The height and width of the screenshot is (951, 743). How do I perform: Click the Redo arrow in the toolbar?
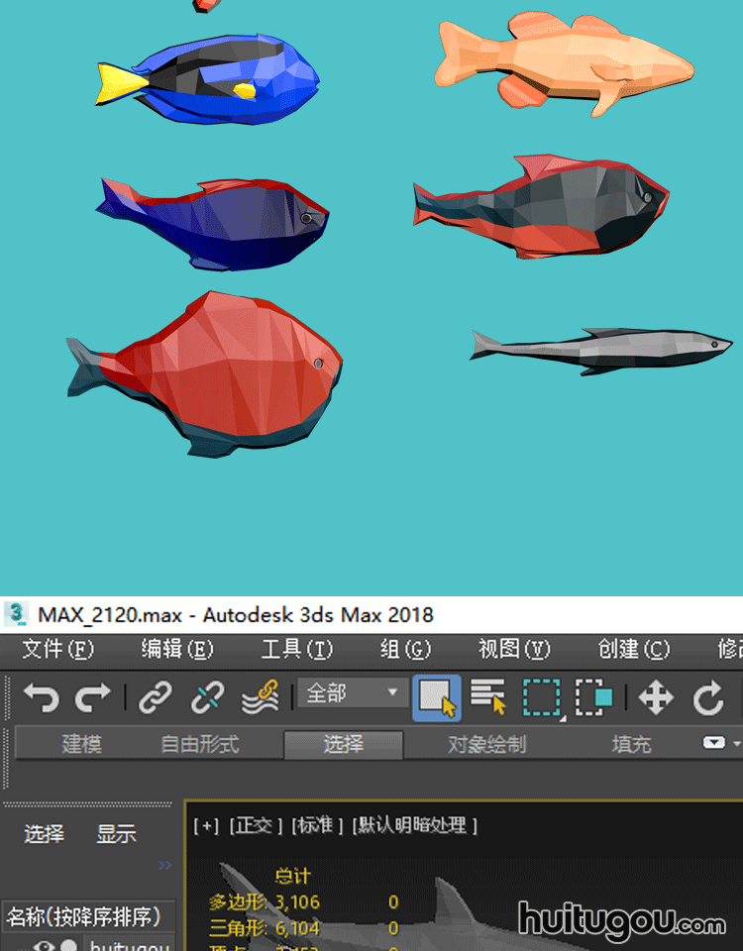coord(93,697)
